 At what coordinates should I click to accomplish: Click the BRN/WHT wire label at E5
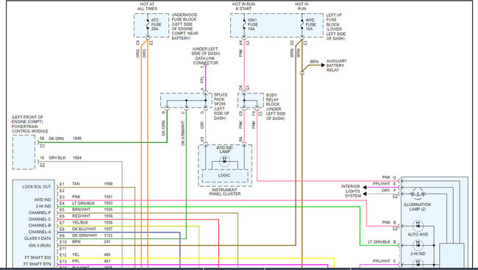click(81, 210)
